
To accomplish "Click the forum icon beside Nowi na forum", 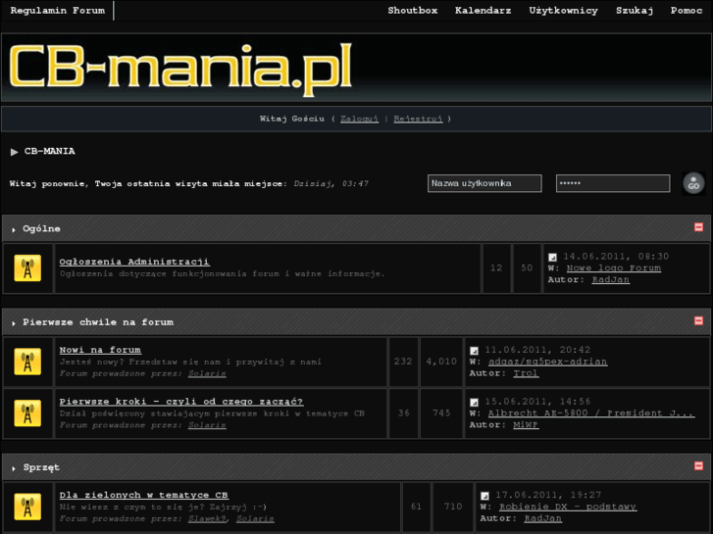I will (27, 362).
